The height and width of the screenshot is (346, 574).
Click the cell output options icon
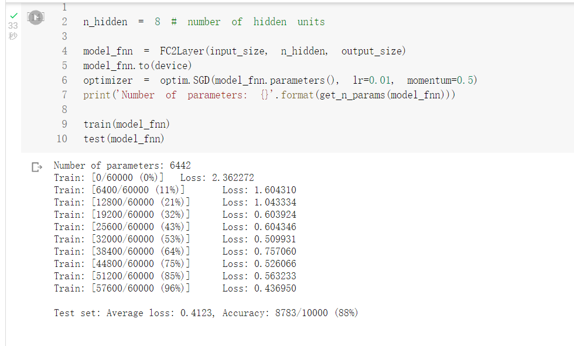pos(37,167)
